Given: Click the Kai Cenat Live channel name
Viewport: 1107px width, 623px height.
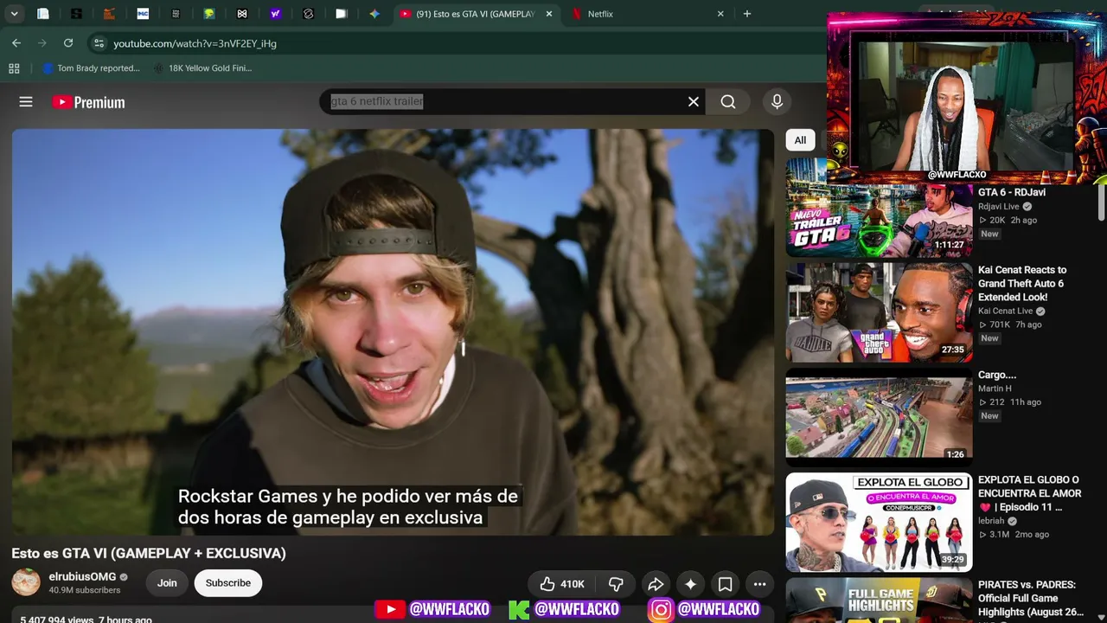Looking at the screenshot, I should pos(1006,311).
